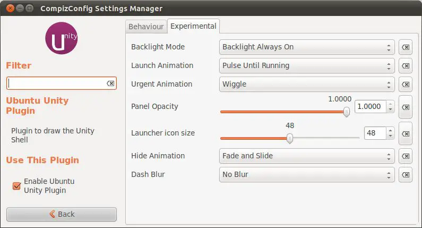Image resolution: width=422 pixels, height=228 pixels.
Task: Switch to the Behaviour tab
Action: (x=146, y=26)
